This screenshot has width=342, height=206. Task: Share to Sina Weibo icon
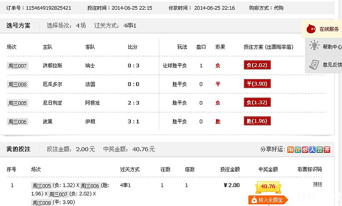pyautogui.click(x=305, y=150)
